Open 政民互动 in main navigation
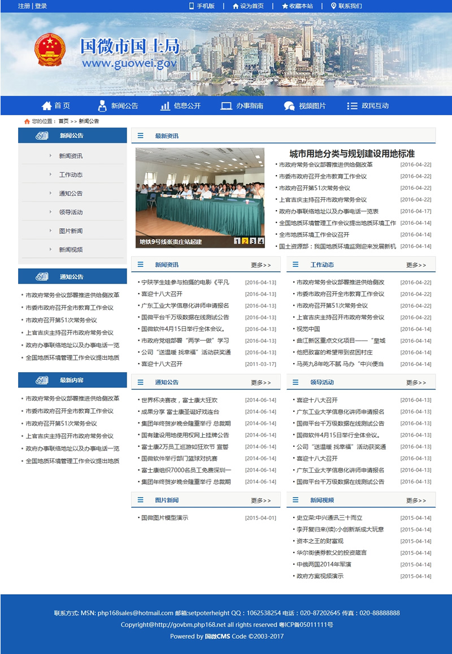Viewport: 452px width, 654px height. click(375, 106)
